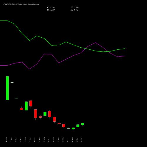Click the red candlestick body for 20 Nov
Screen dimensions: 147x147
[36, 114]
